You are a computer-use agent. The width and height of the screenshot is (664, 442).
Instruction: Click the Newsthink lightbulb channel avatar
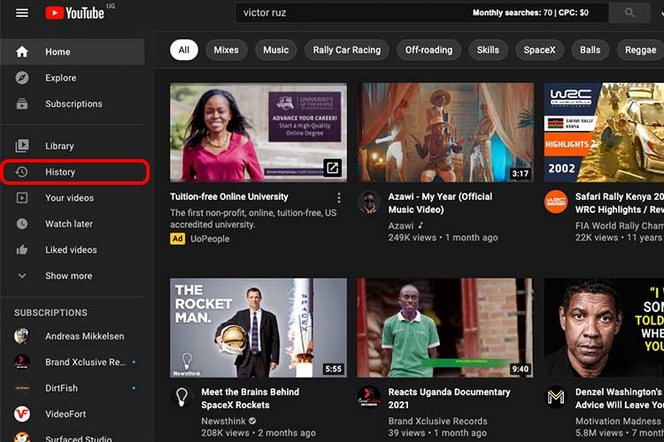point(182,397)
